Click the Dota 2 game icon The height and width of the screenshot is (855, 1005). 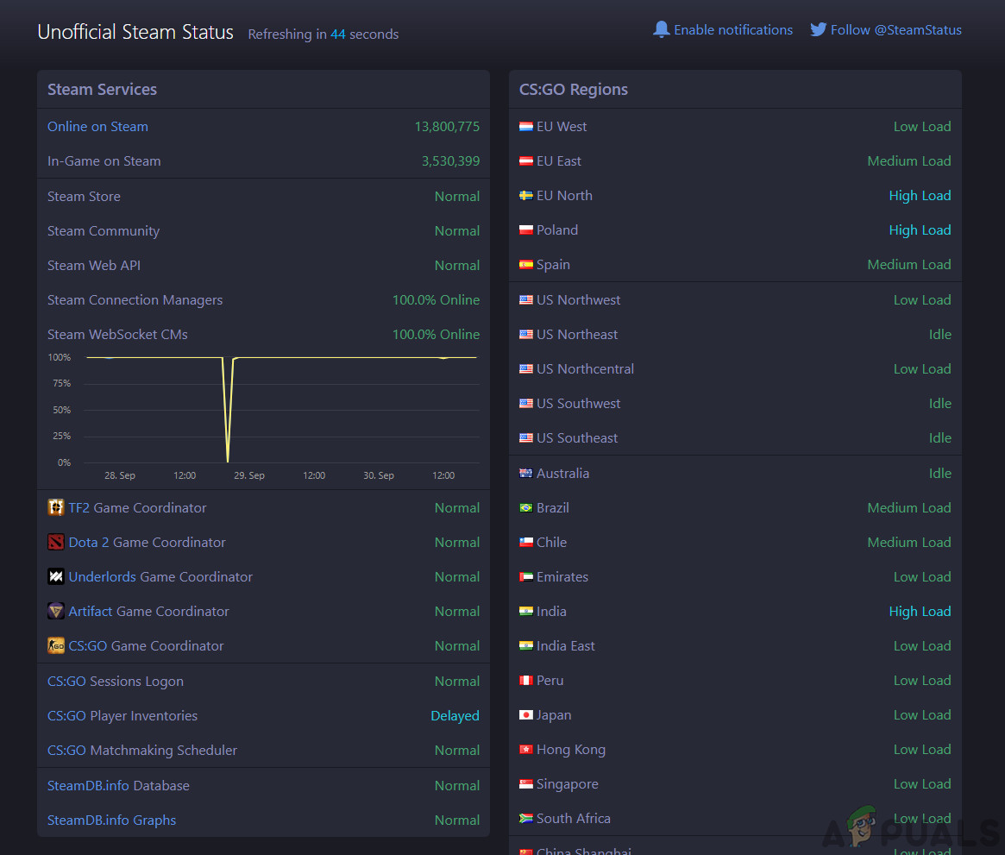pos(56,542)
